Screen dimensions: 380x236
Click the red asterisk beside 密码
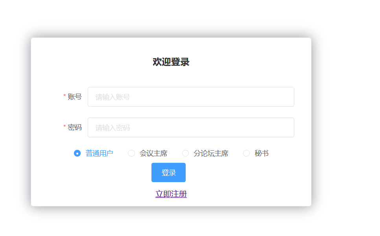coord(65,126)
